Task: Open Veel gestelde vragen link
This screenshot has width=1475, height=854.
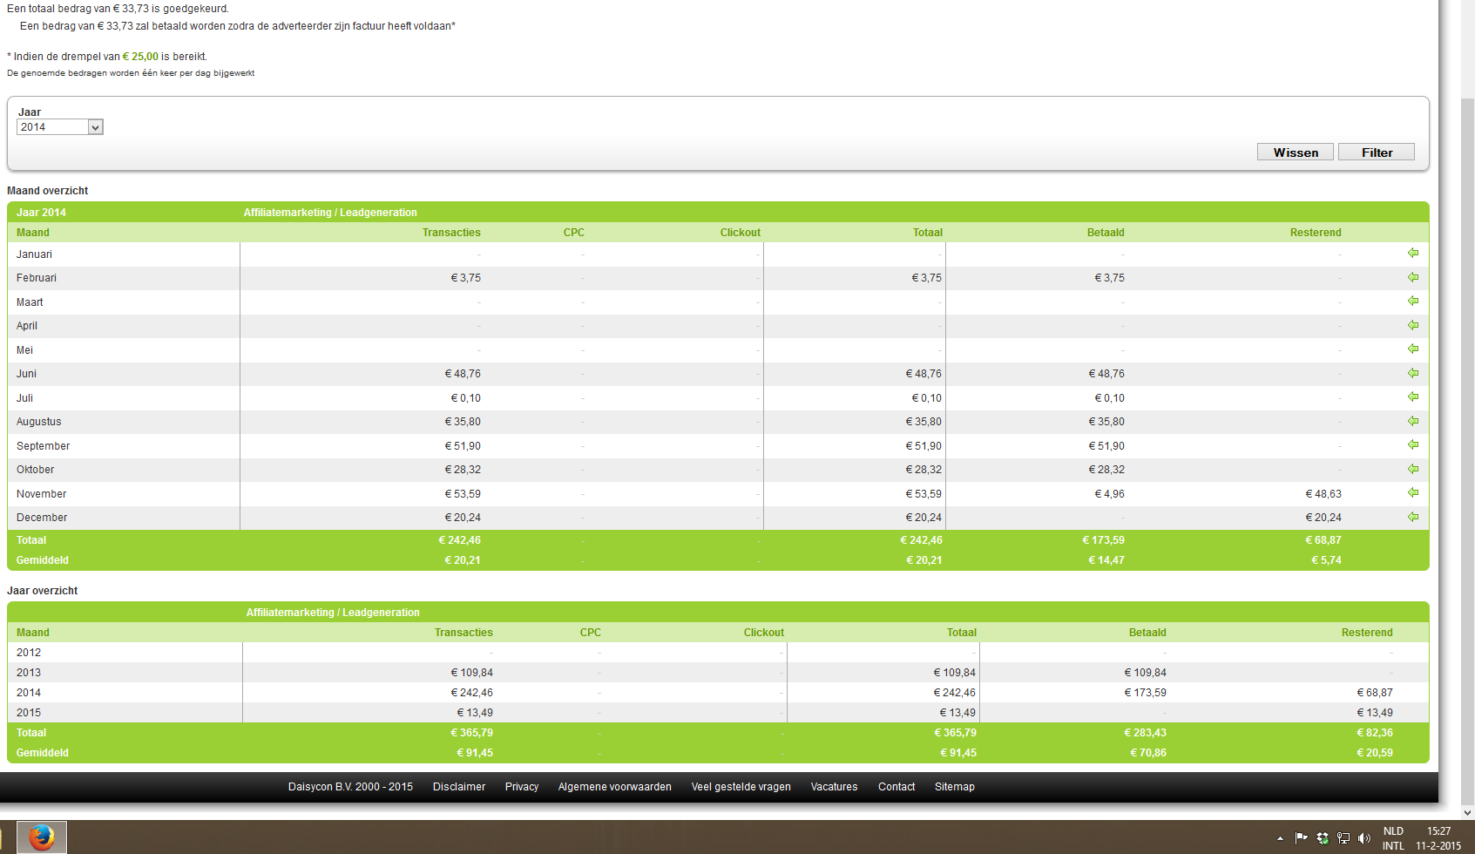Action: tap(741, 787)
